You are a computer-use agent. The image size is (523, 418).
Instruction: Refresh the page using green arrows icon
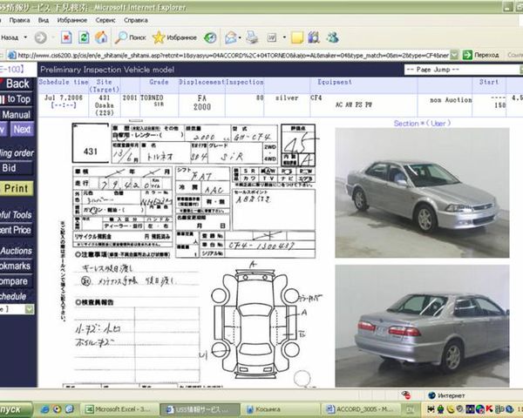pos(84,37)
